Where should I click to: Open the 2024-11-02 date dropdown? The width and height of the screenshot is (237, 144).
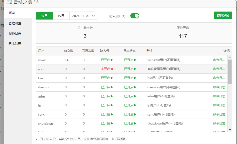pyautogui.click(x=83, y=16)
